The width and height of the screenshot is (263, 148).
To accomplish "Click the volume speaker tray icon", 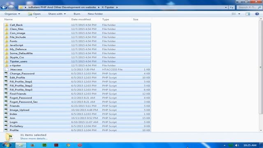I will tap(237, 145).
